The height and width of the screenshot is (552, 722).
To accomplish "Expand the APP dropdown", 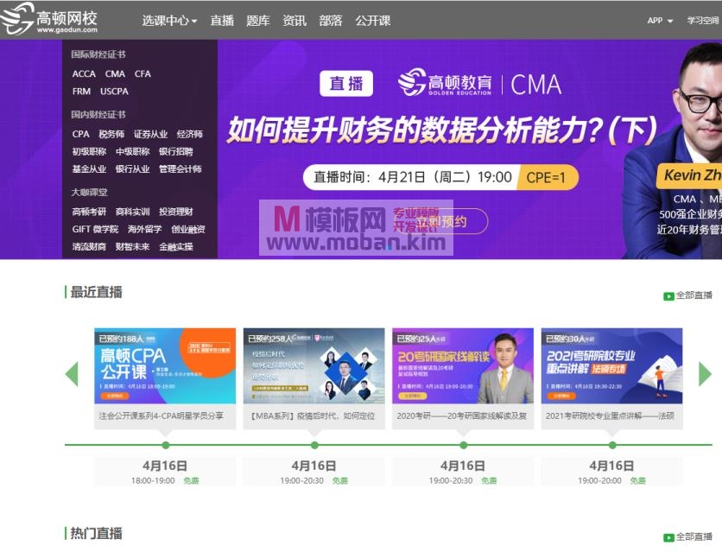I will tap(660, 21).
